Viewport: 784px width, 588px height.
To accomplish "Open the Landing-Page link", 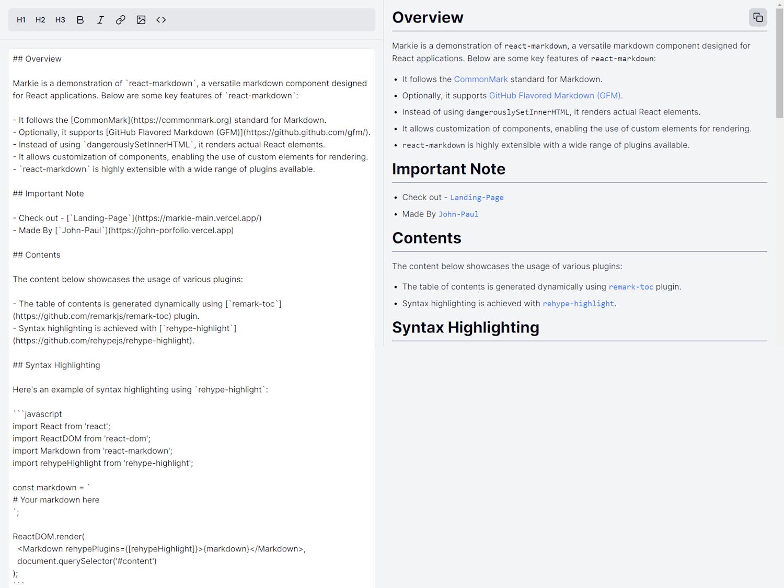I will 477,198.
